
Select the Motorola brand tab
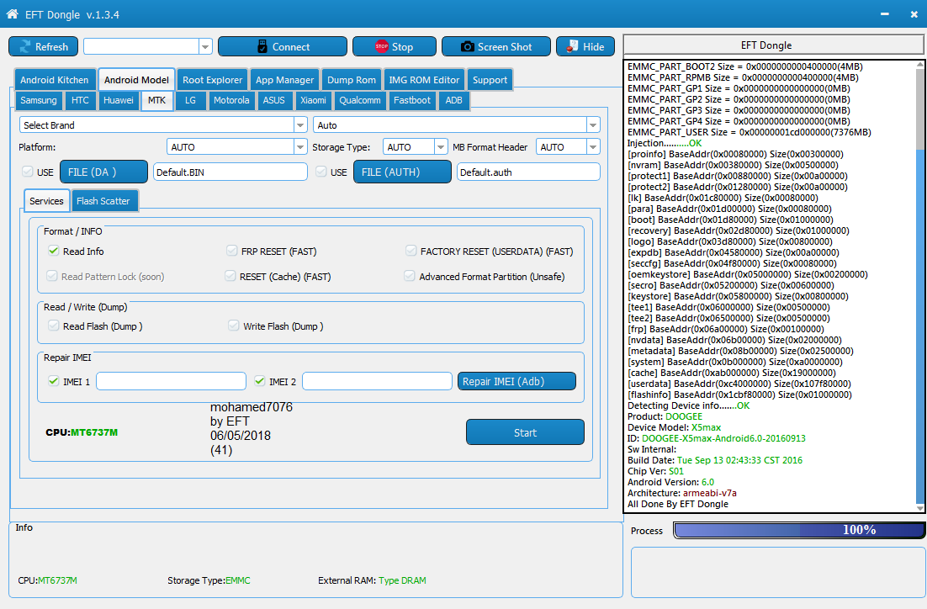click(x=231, y=100)
